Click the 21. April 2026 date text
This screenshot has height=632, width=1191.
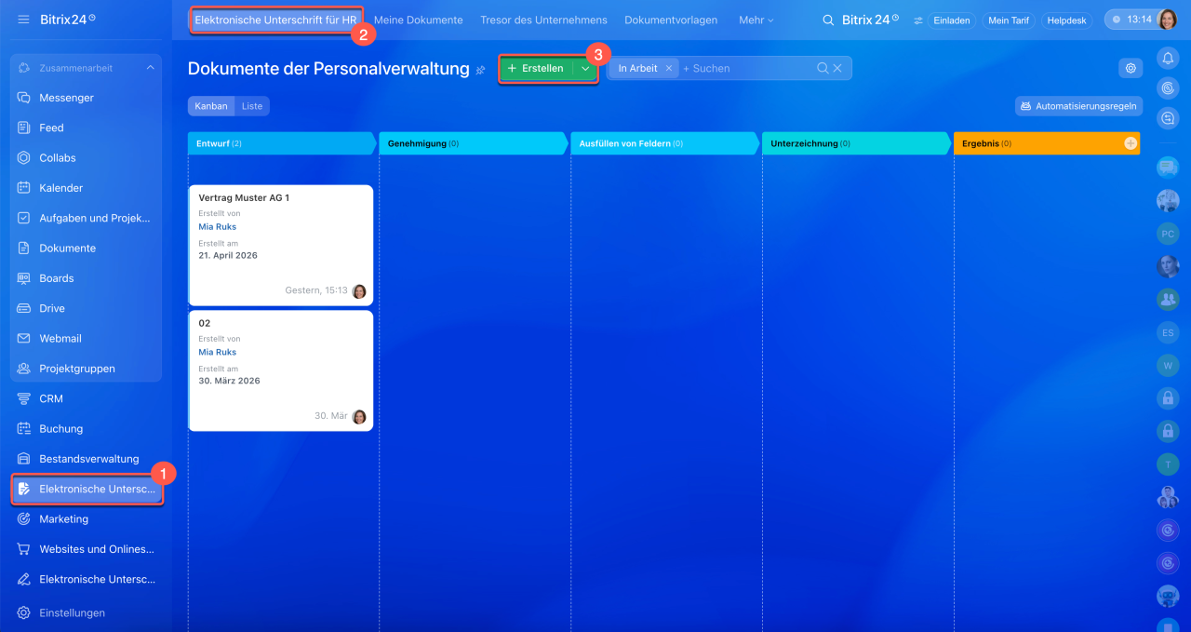click(228, 255)
